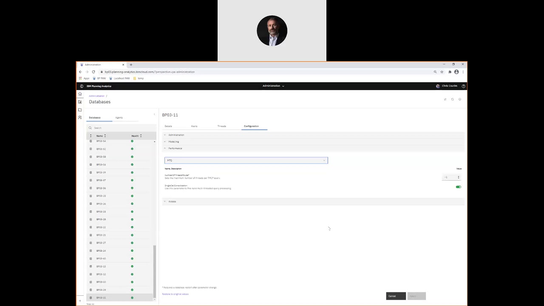This screenshot has height=306, width=544.
Task: Open the Home icon in left sidebar
Action: point(80,94)
